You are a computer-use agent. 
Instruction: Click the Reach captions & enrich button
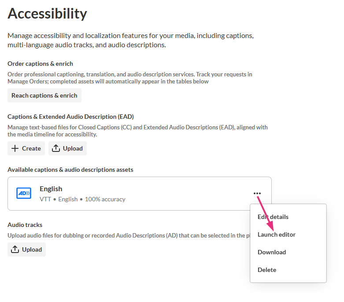[x=44, y=95]
